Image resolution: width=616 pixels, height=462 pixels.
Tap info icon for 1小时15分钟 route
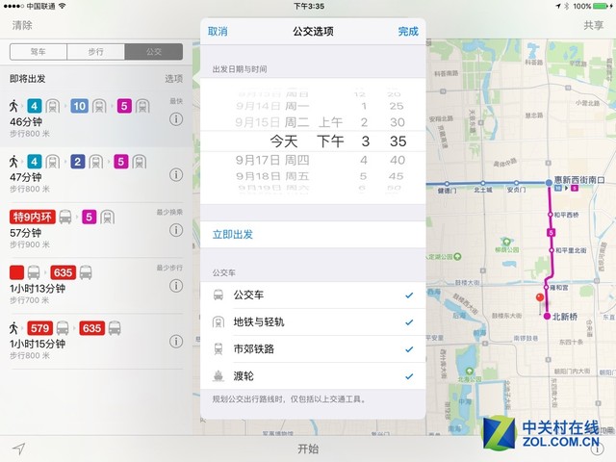click(176, 342)
